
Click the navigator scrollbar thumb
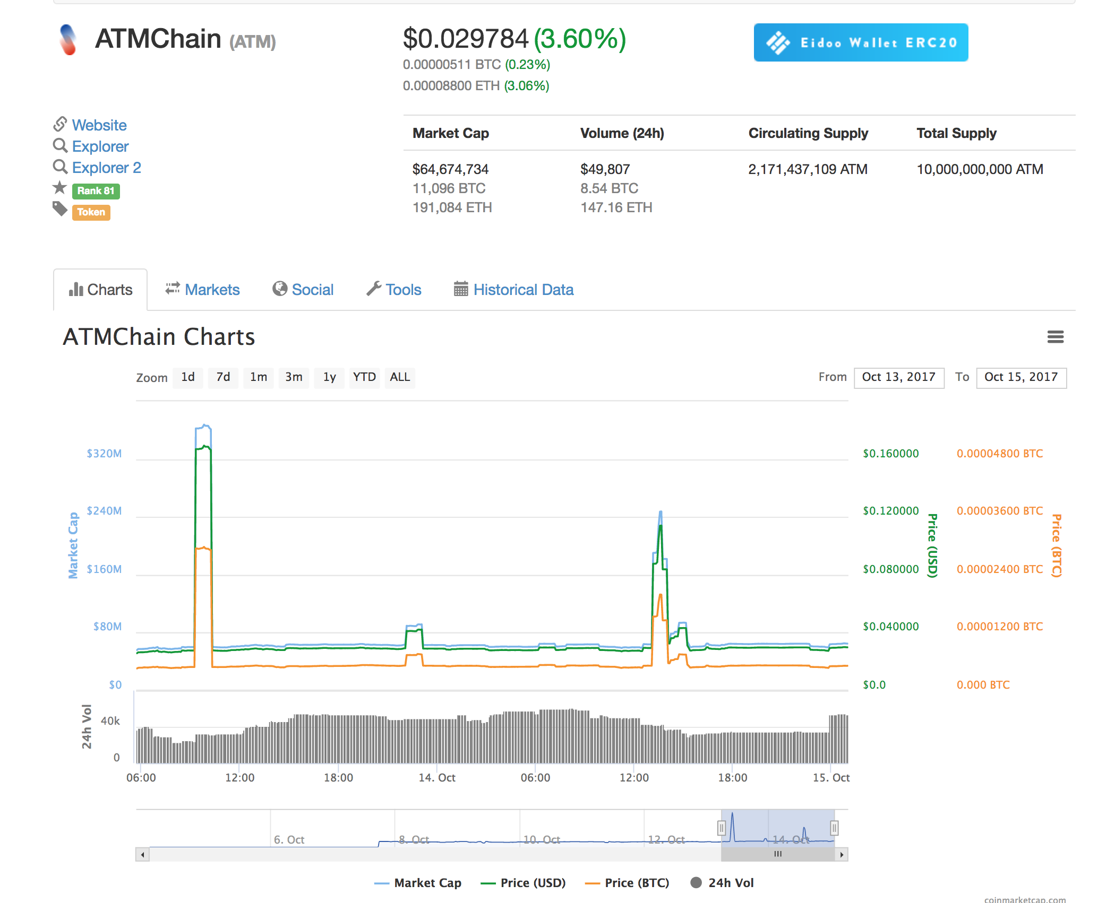[778, 854]
